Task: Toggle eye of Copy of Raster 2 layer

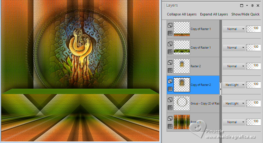Action: [x=170, y=89]
